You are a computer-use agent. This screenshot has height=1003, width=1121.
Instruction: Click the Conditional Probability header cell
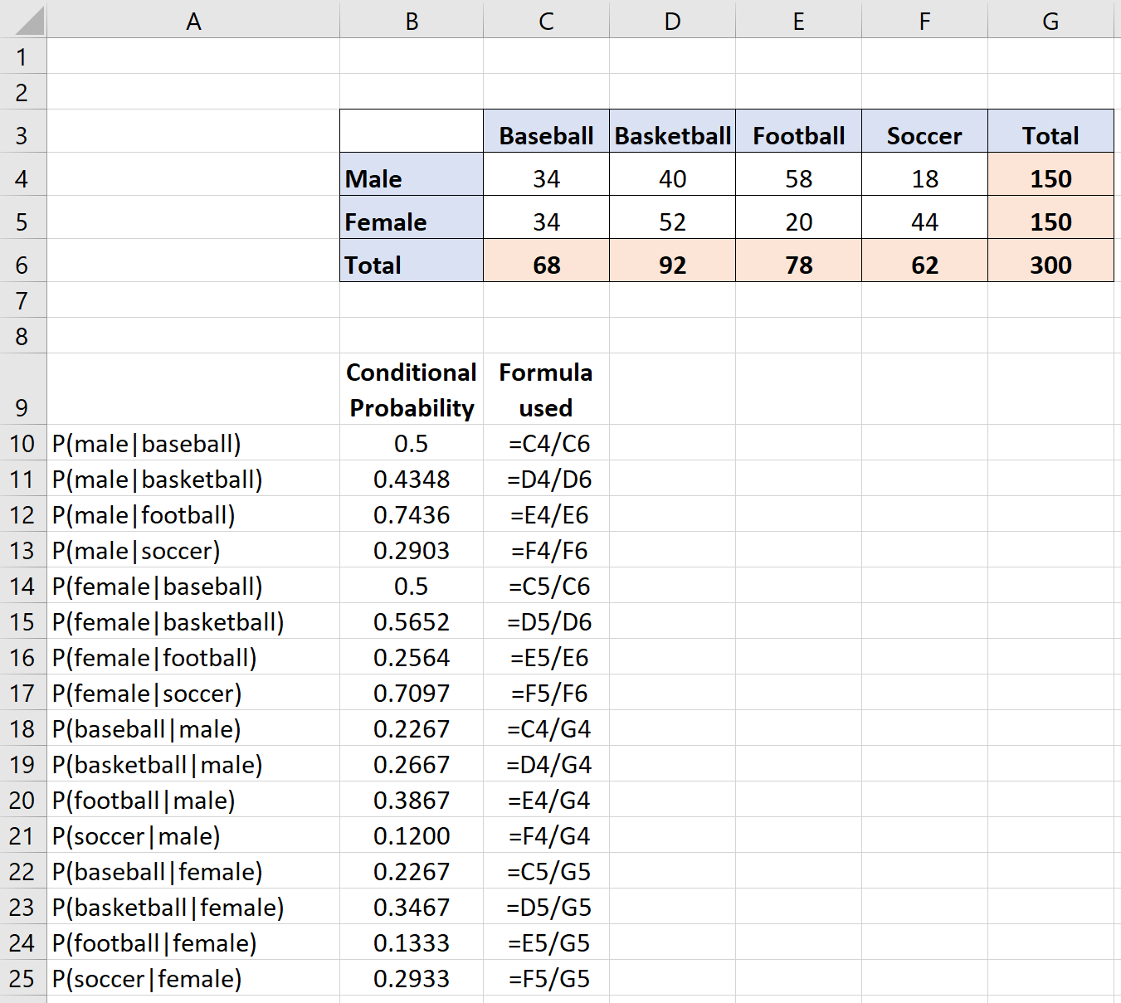tap(411, 389)
